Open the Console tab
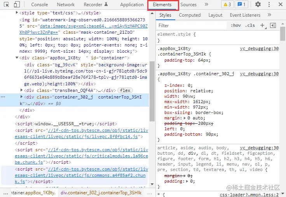The image size is (286, 197). click(x=39, y=5)
